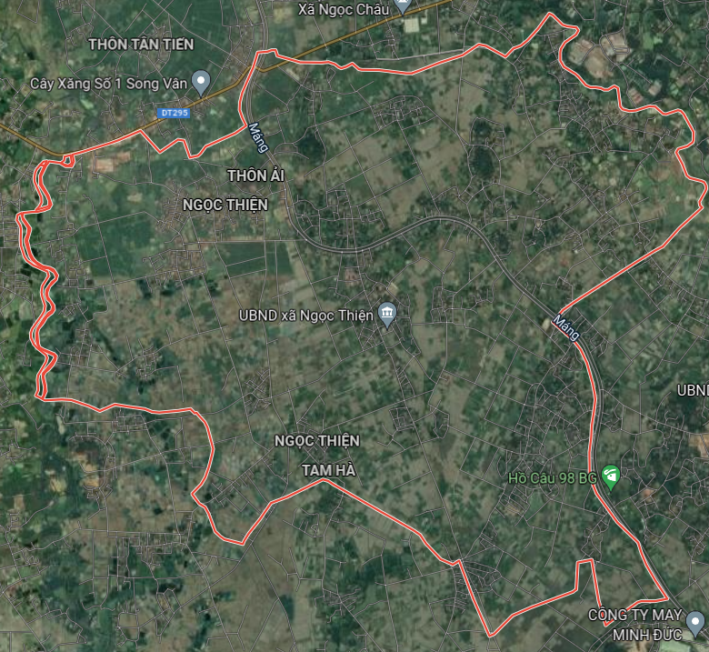Open the Cây Xăng Số 1 Song Vân text
The image size is (709, 652).
tap(108, 84)
